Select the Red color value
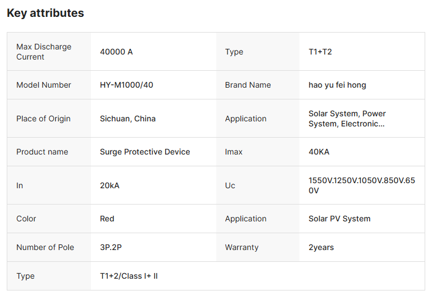This screenshot has height=295, width=437. coord(107,219)
